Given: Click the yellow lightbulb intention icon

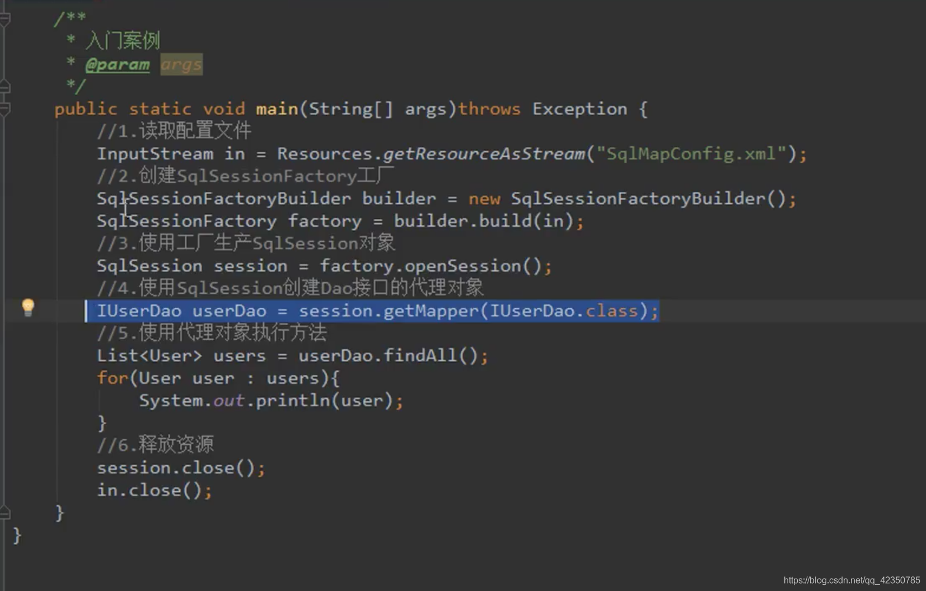Looking at the screenshot, I should (x=28, y=307).
